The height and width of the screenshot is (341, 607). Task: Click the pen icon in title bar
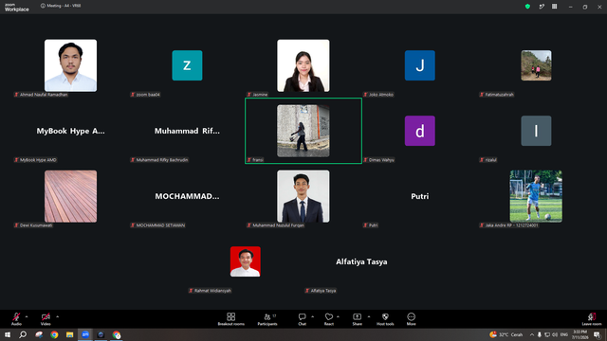tap(542, 7)
